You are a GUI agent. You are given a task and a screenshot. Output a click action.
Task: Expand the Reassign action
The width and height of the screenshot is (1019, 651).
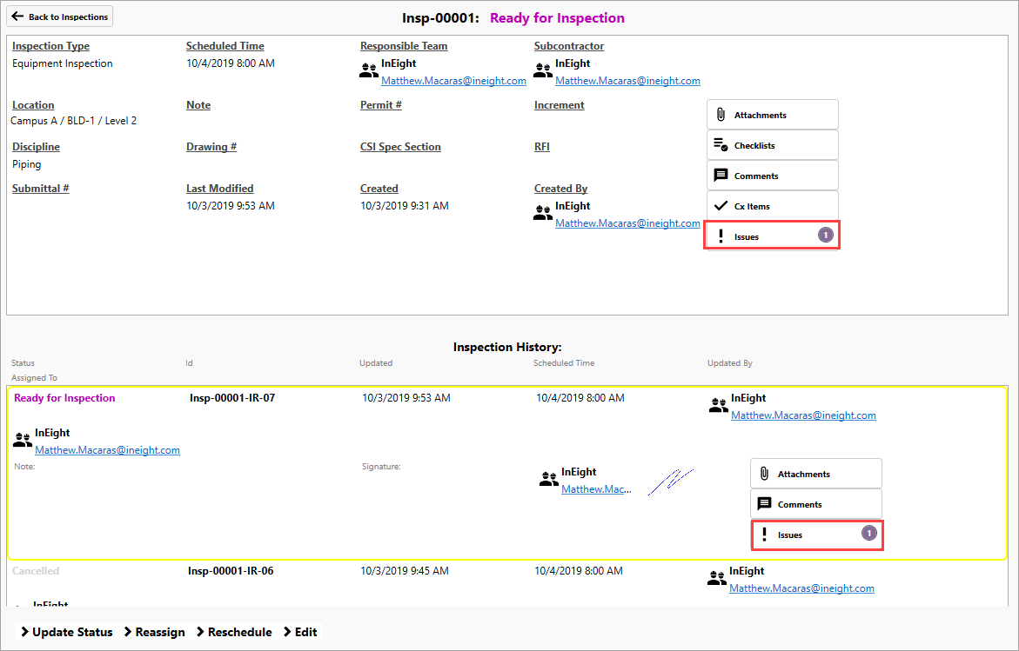click(154, 632)
